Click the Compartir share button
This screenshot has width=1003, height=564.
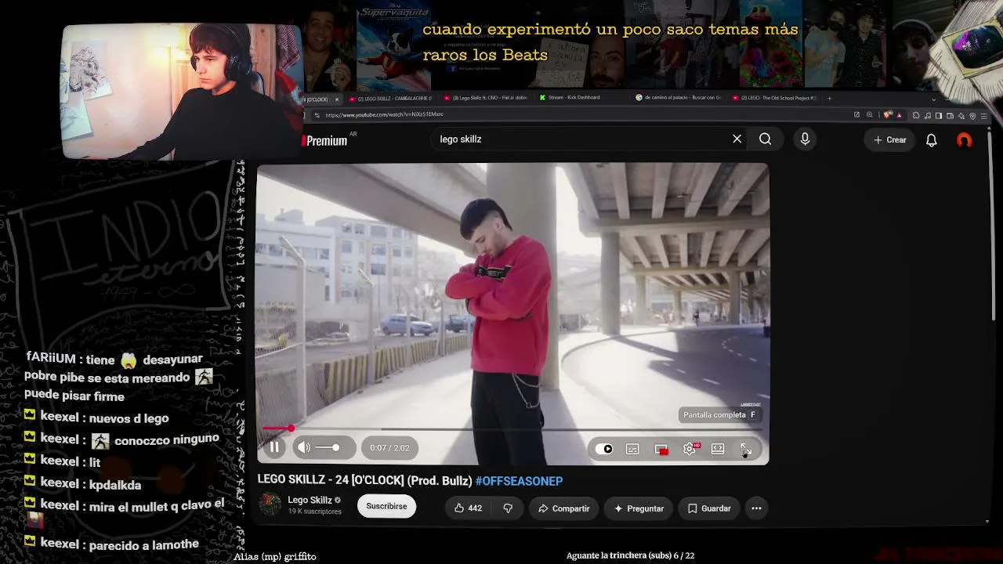point(563,508)
